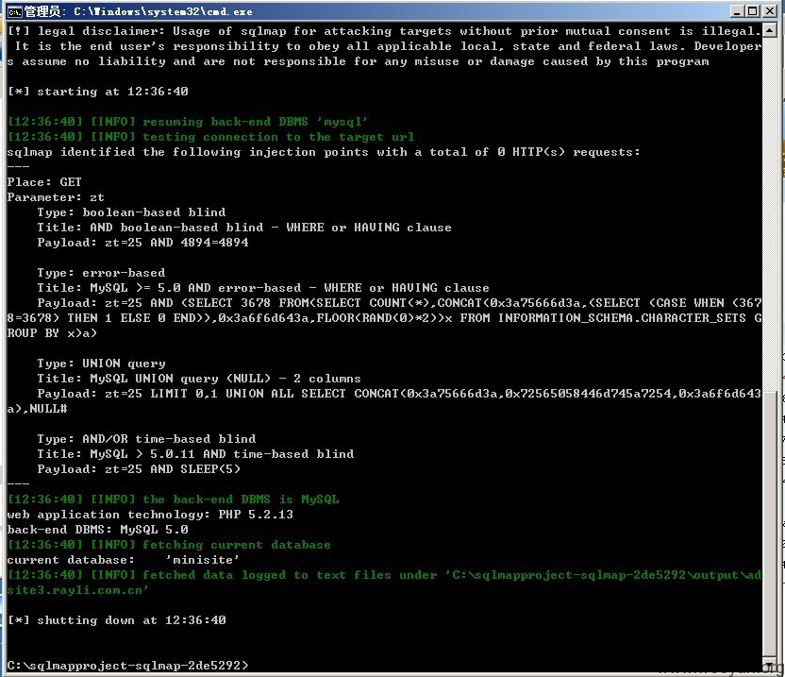Viewport: 785px width, 677px height.
Task: Click 'Title: MySQL UNION query (NULL) - 2 columns'
Action: 199,379
